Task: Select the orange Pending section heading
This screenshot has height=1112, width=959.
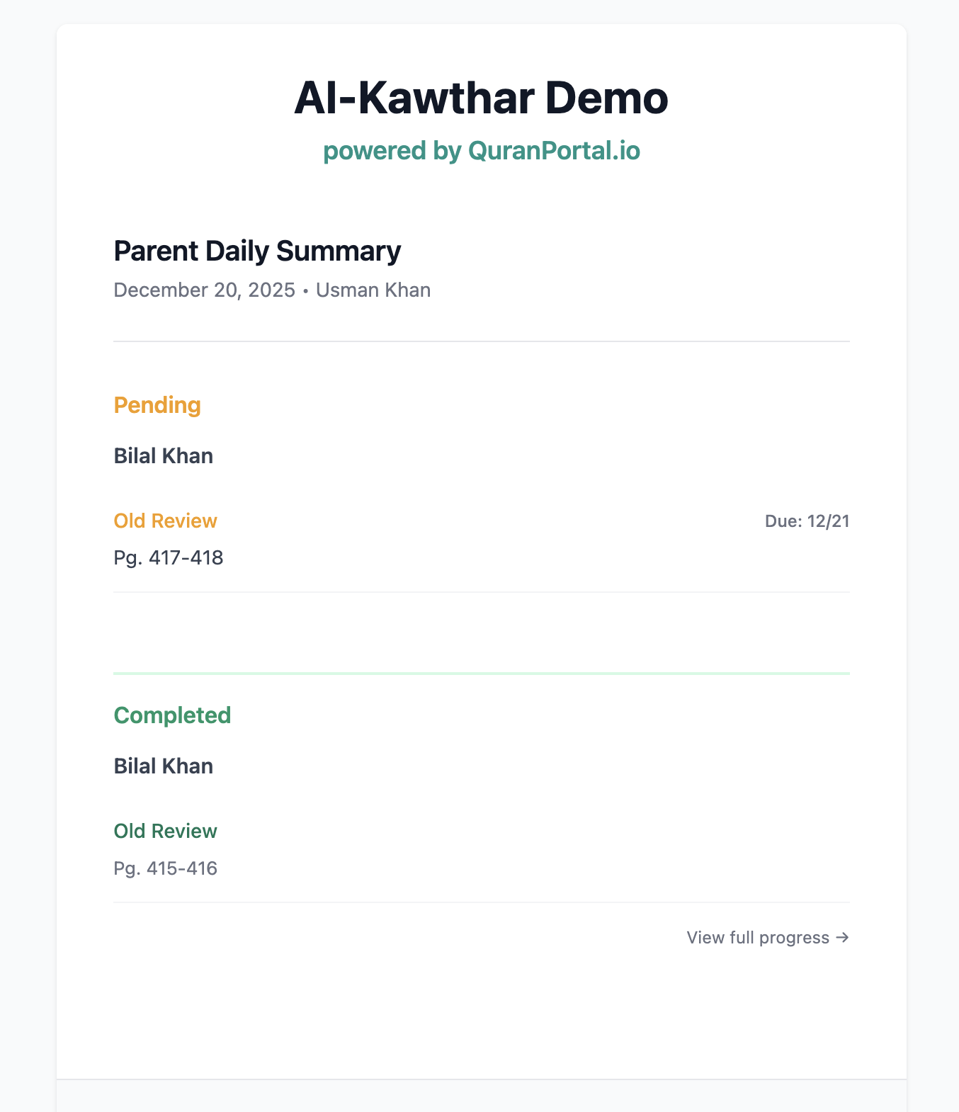Action: [x=157, y=405]
